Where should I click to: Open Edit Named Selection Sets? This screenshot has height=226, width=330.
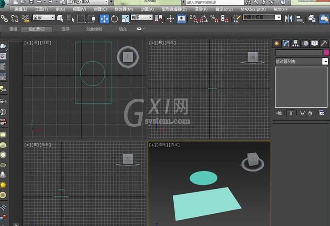coord(237,19)
